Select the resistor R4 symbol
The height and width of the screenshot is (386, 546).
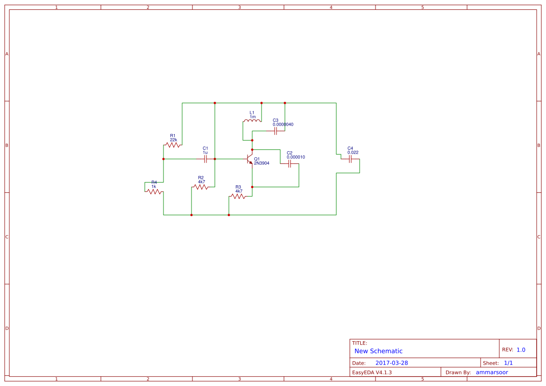[x=154, y=192]
